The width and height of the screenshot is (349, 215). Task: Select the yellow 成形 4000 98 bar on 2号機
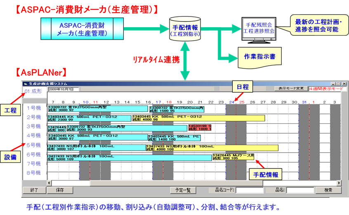(198, 118)
